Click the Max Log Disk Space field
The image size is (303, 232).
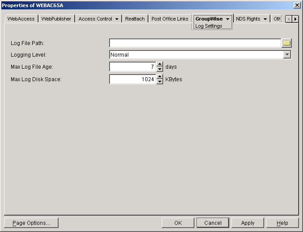pyautogui.click(x=132, y=79)
